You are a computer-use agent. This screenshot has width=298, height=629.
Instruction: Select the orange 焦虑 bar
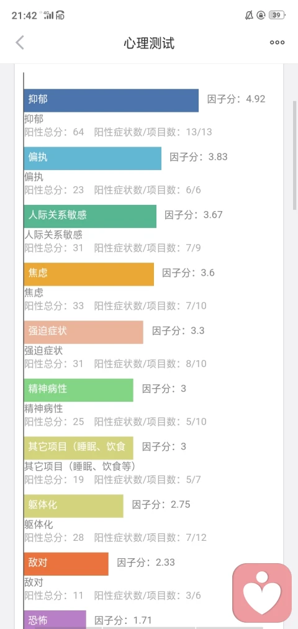(x=89, y=274)
